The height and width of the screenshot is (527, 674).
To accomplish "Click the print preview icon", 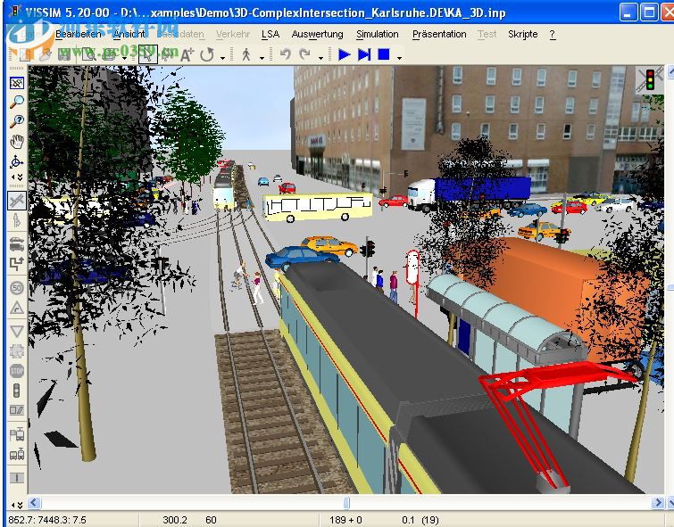I will (x=89, y=54).
